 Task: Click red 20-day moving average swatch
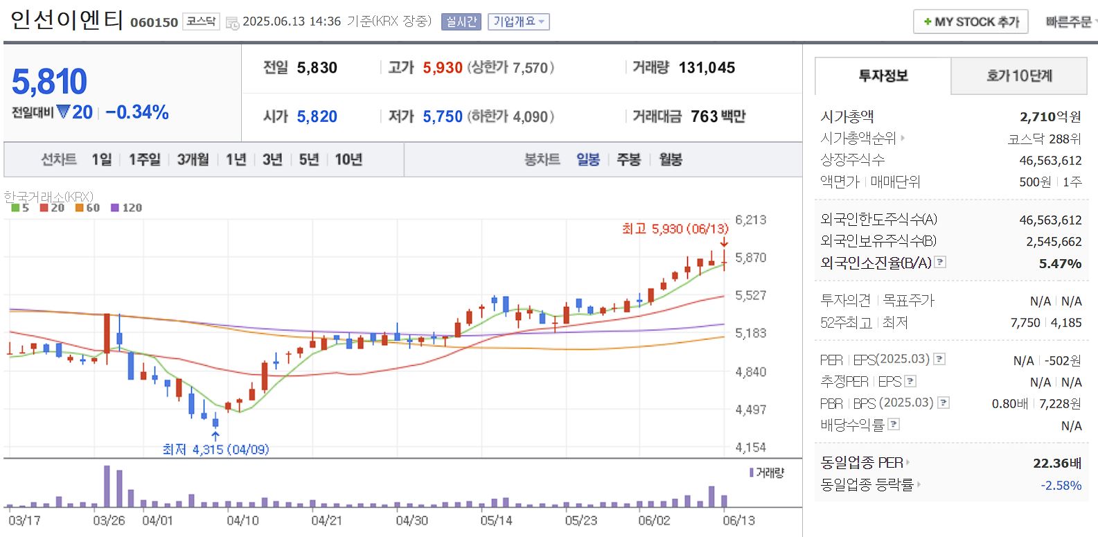coord(44,208)
